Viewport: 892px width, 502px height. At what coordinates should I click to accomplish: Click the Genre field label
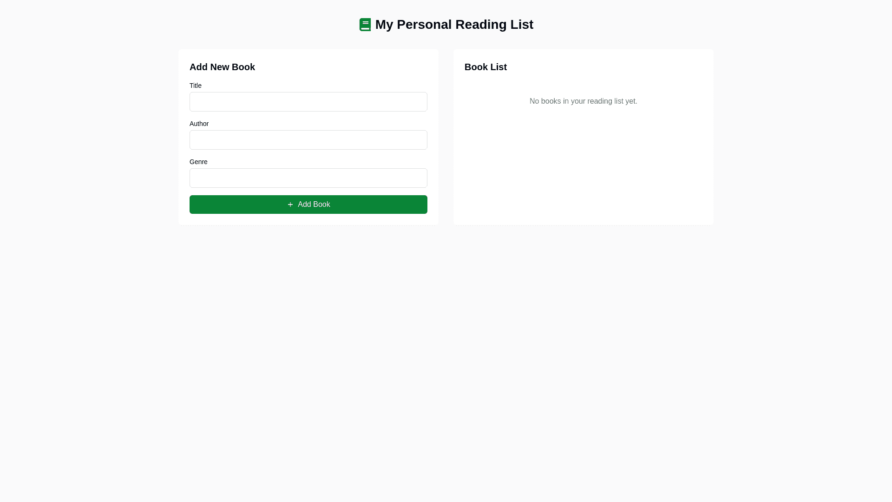[x=198, y=162]
